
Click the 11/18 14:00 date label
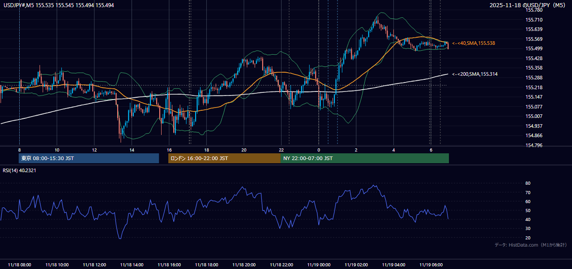(132, 265)
